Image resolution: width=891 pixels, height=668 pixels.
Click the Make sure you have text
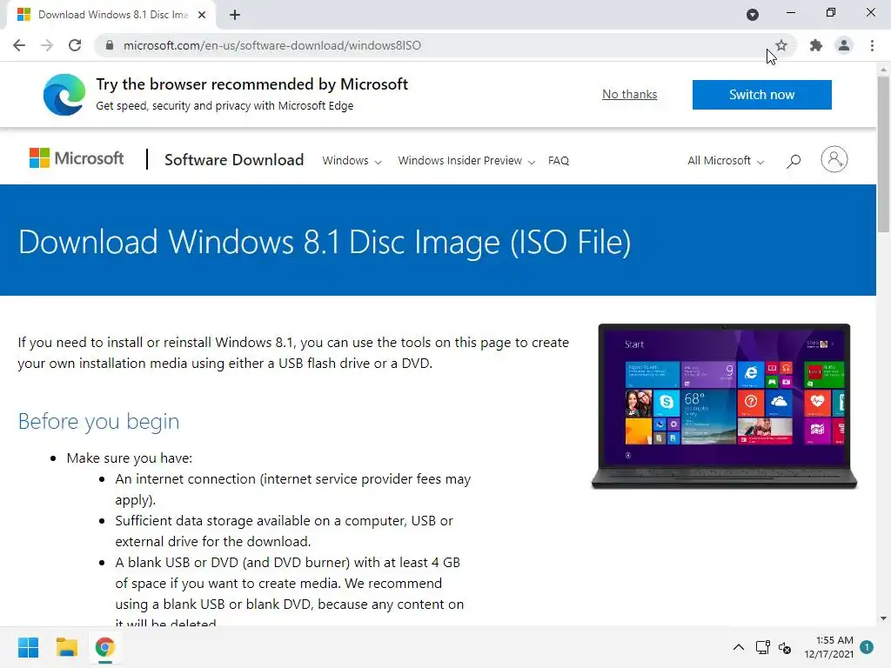click(130, 458)
